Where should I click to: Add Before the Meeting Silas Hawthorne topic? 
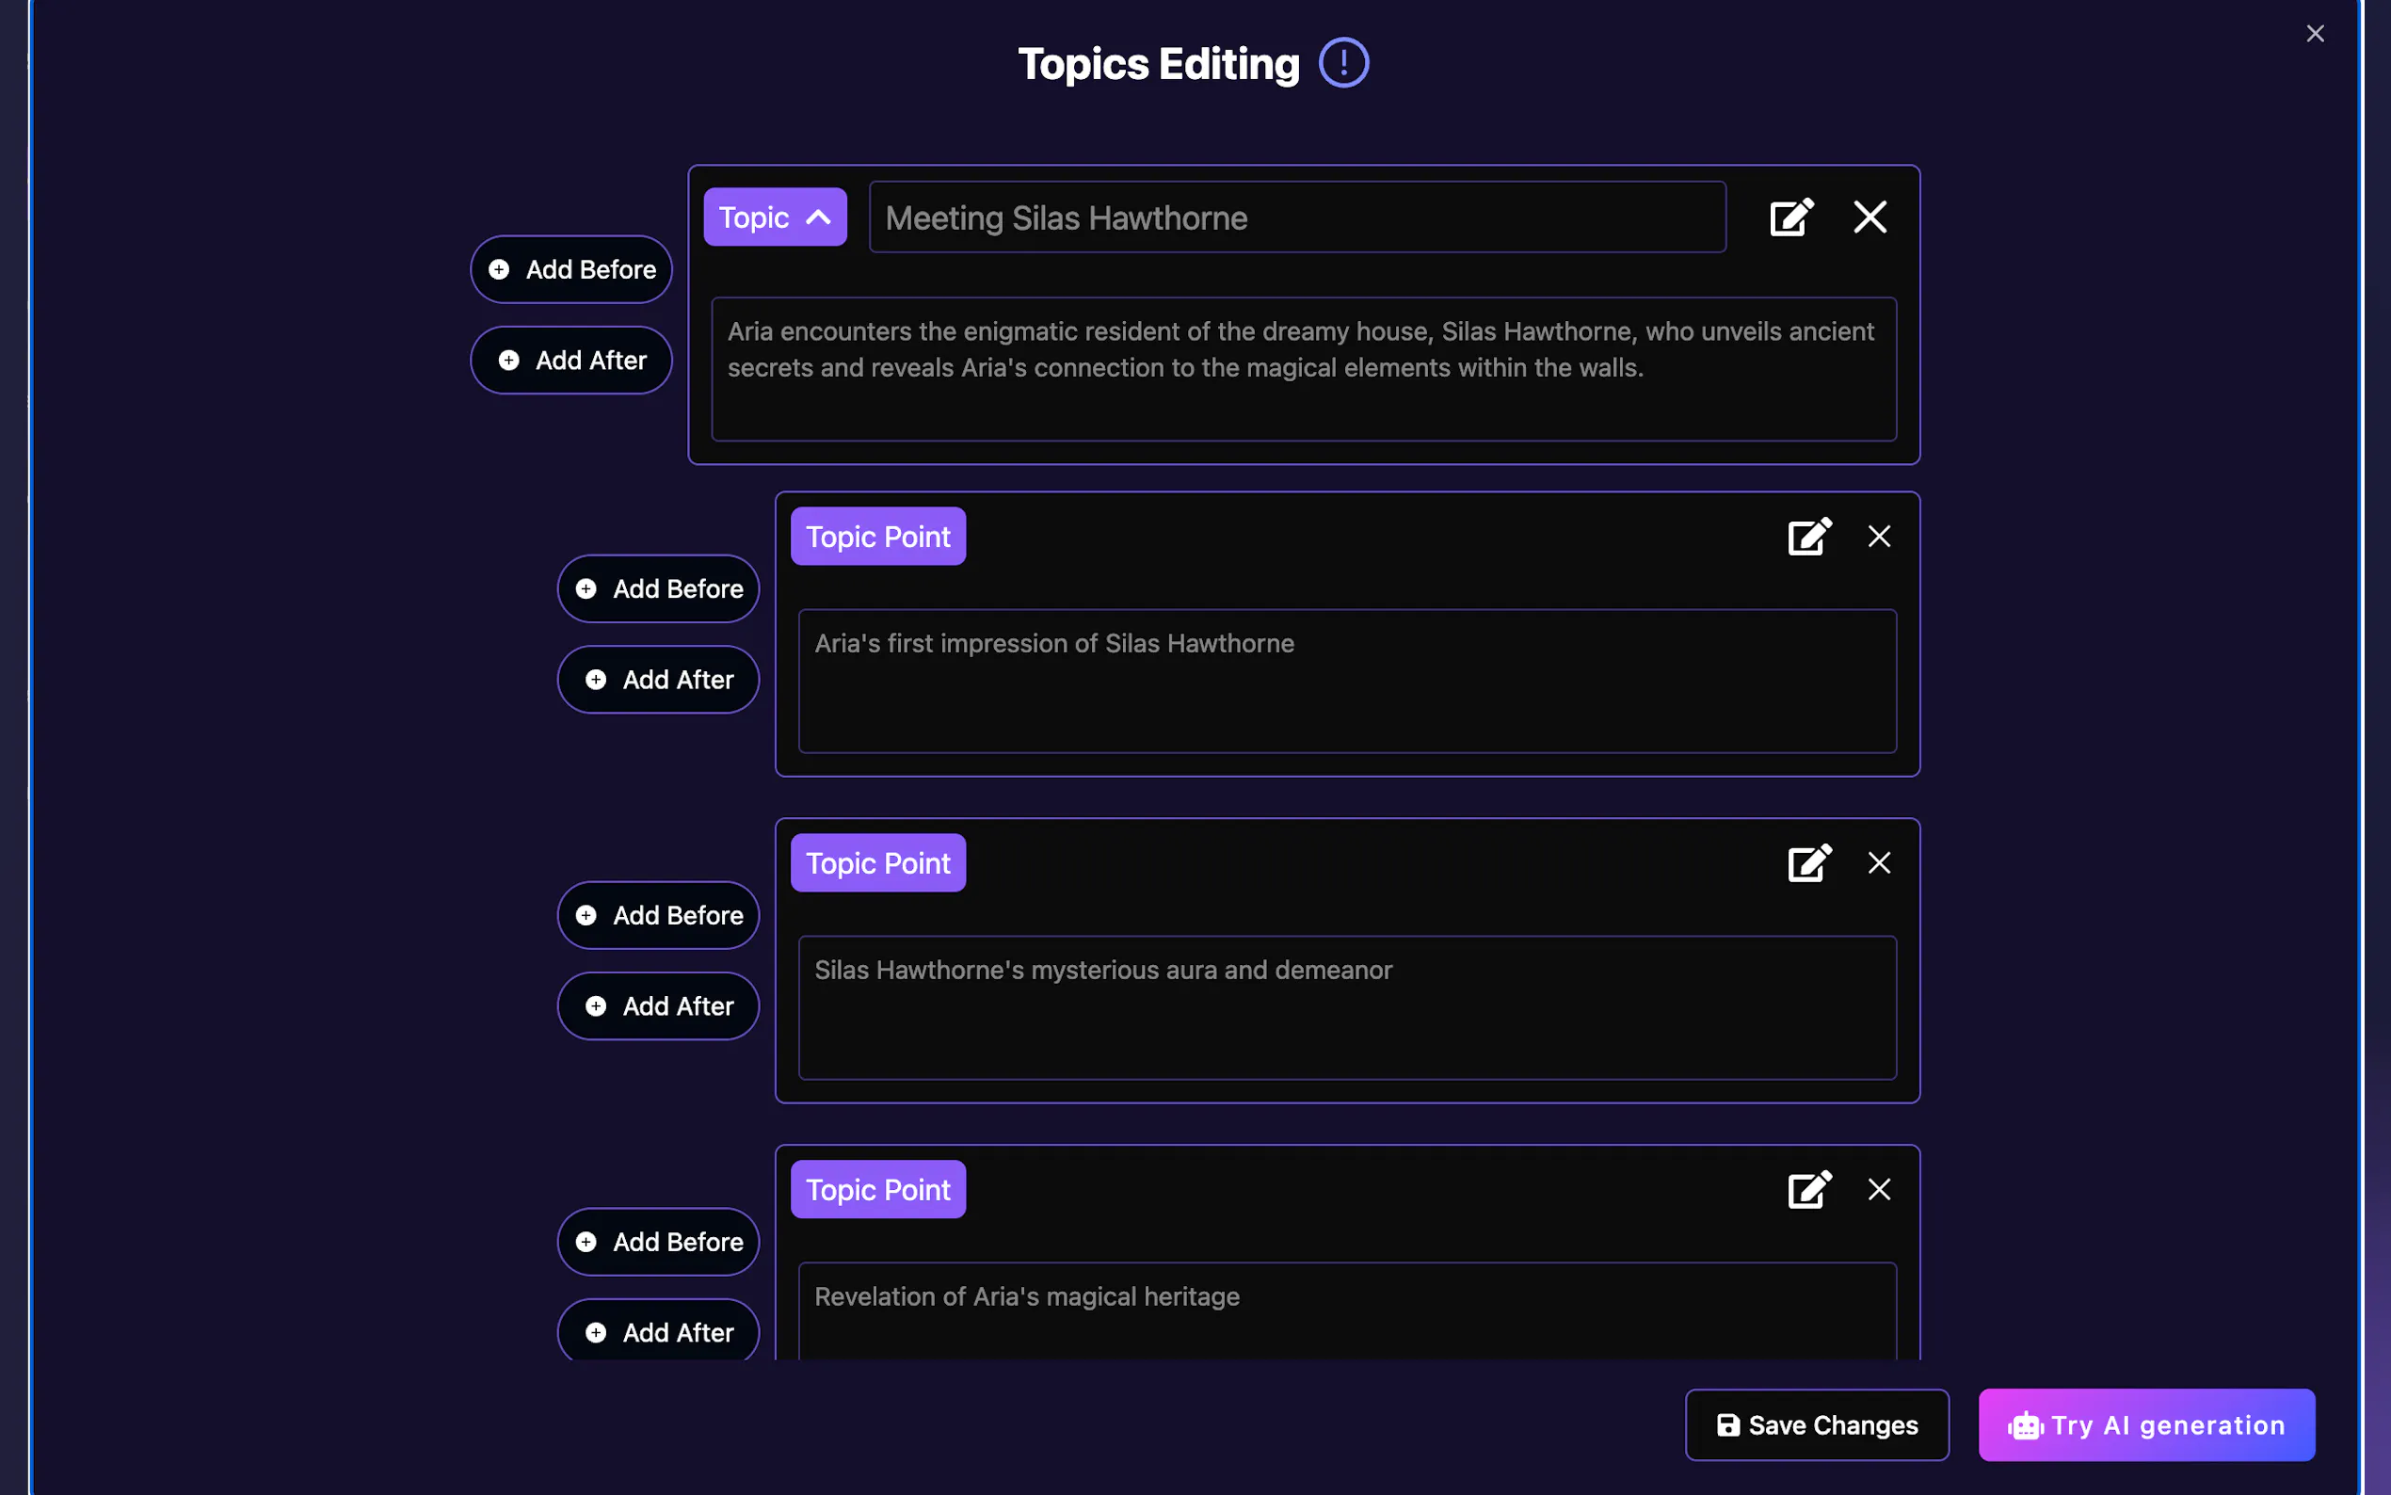pos(571,270)
